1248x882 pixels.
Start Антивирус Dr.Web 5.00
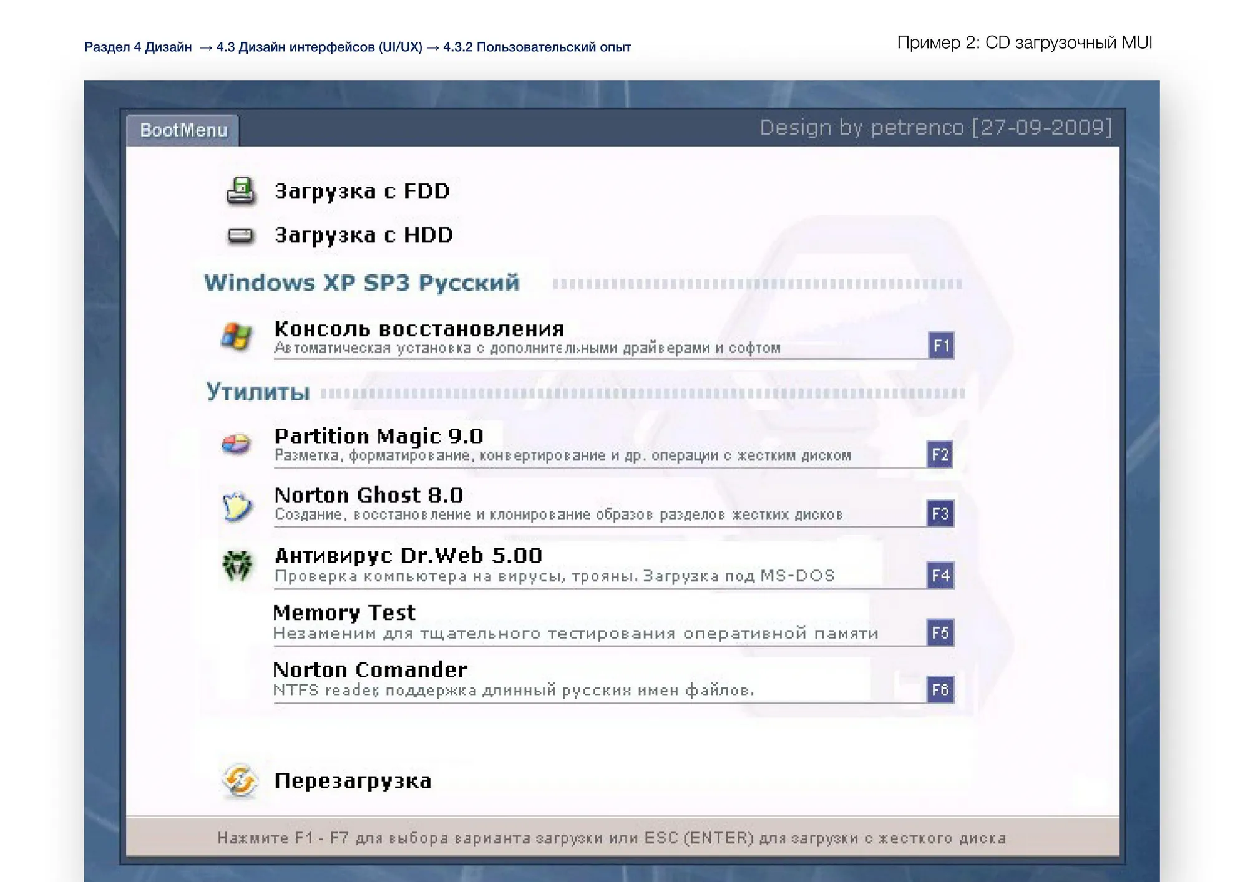pyautogui.click(x=409, y=555)
